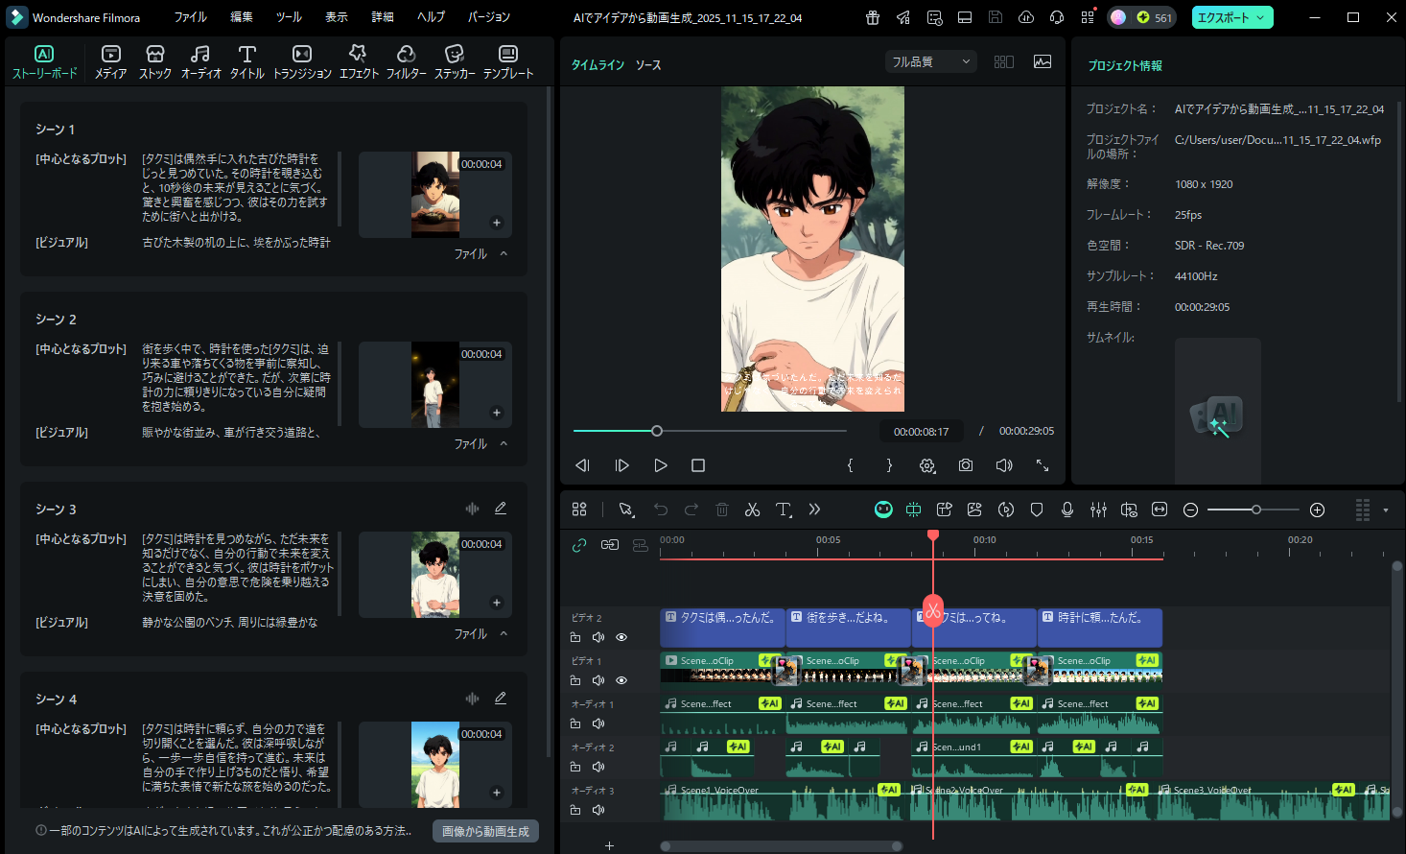Collapse the ファイル section under シーン 1
This screenshot has width=1406, height=854.
pyautogui.click(x=501, y=253)
